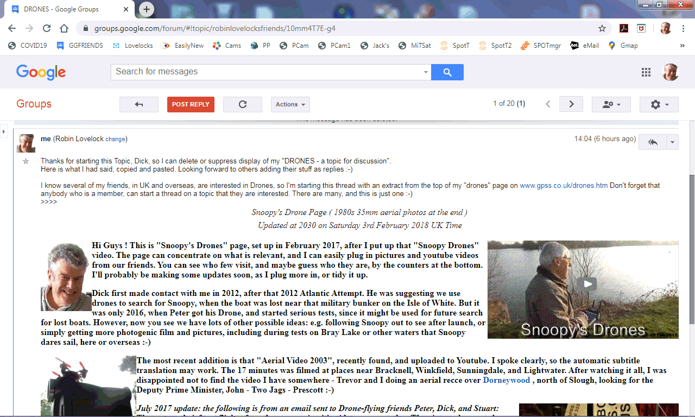The image size is (695, 417).
Task: Open the www.gpss.co.uk/drones.htm link
Action: point(563,186)
